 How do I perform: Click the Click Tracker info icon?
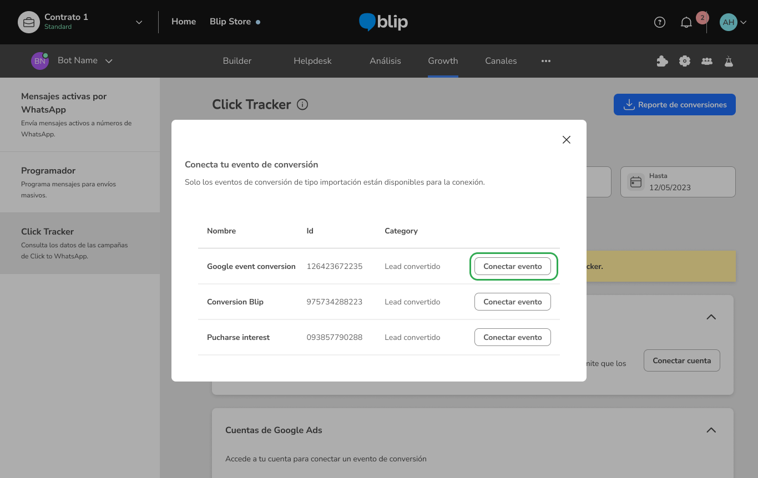pos(302,104)
